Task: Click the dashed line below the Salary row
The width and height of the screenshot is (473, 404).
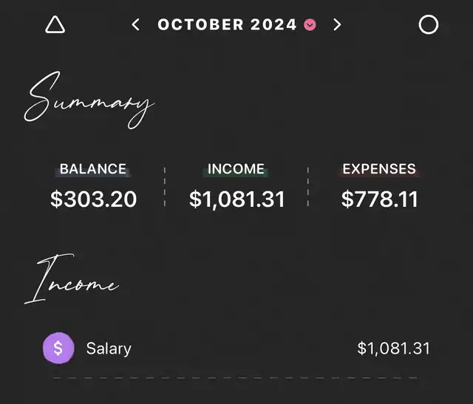Action: coord(236,377)
